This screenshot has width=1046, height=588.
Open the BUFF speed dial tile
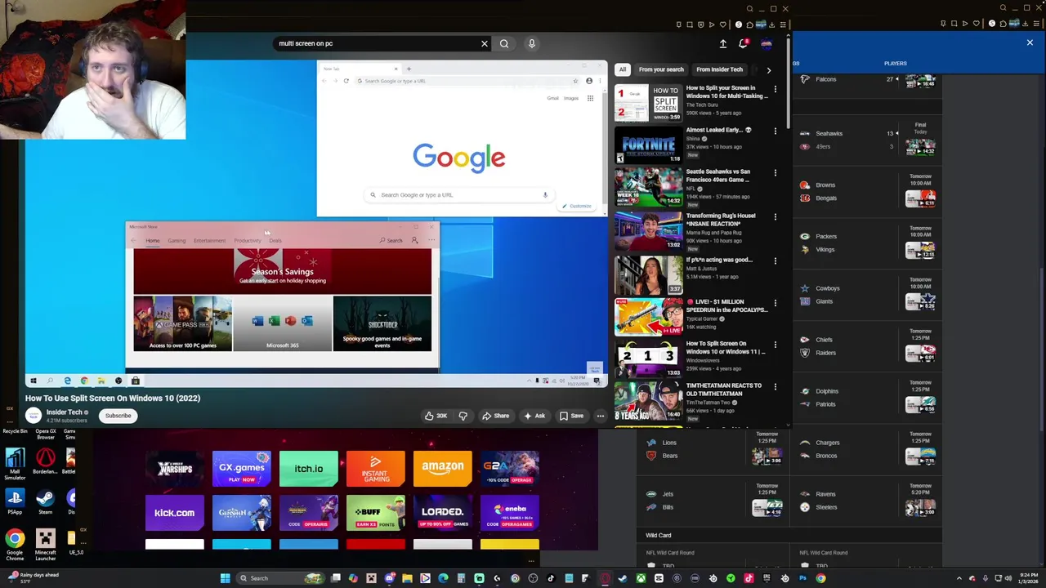pyautogui.click(x=376, y=512)
